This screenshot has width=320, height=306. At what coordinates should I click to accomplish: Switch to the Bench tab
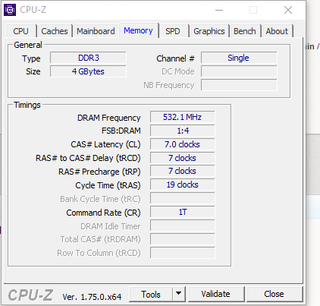245,31
